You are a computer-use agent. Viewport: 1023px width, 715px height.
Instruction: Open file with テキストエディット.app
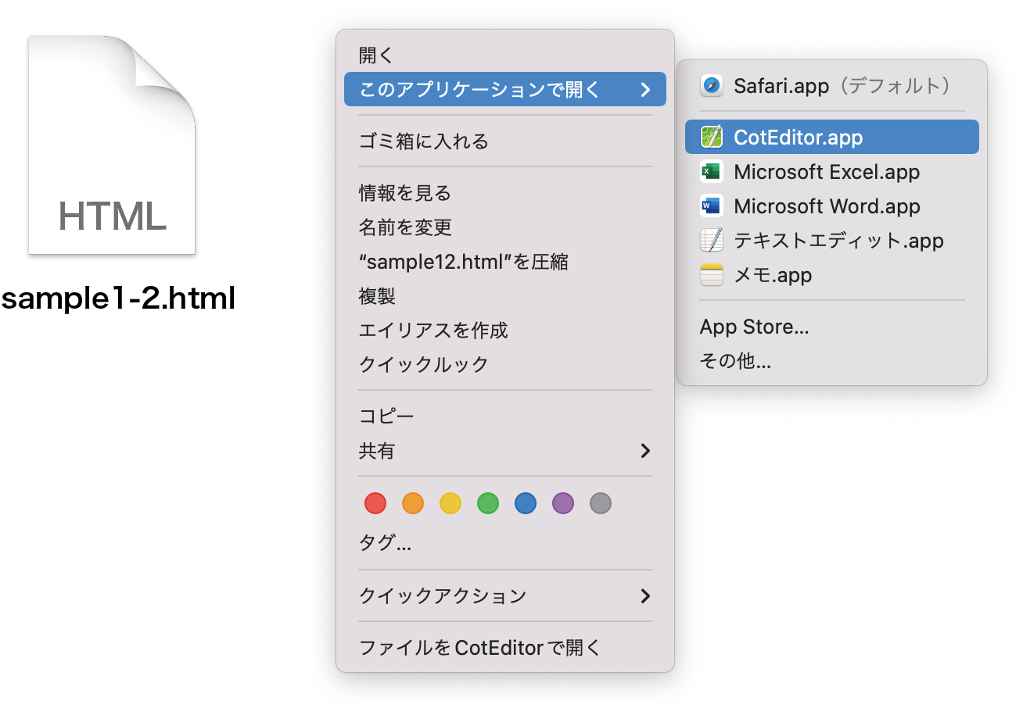click(x=832, y=240)
